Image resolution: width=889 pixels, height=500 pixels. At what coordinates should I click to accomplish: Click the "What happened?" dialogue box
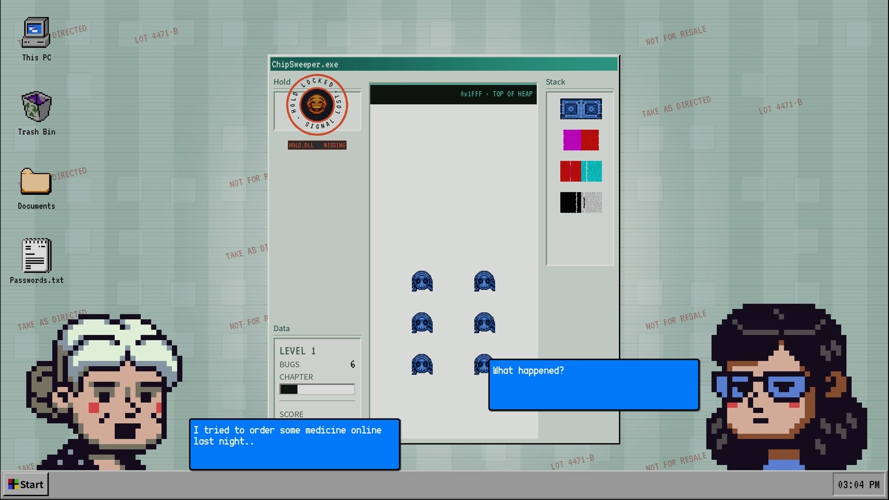click(x=594, y=385)
